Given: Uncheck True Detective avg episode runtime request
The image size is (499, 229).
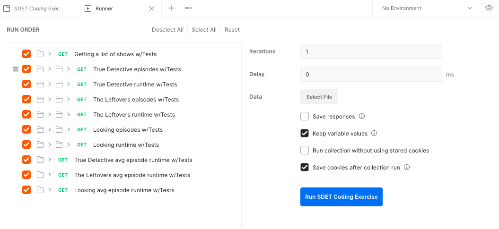Looking at the screenshot, I should point(26,160).
